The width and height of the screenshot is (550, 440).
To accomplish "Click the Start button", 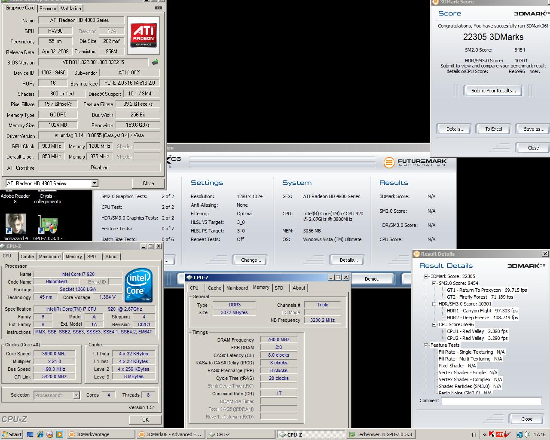I will click(x=12, y=434).
